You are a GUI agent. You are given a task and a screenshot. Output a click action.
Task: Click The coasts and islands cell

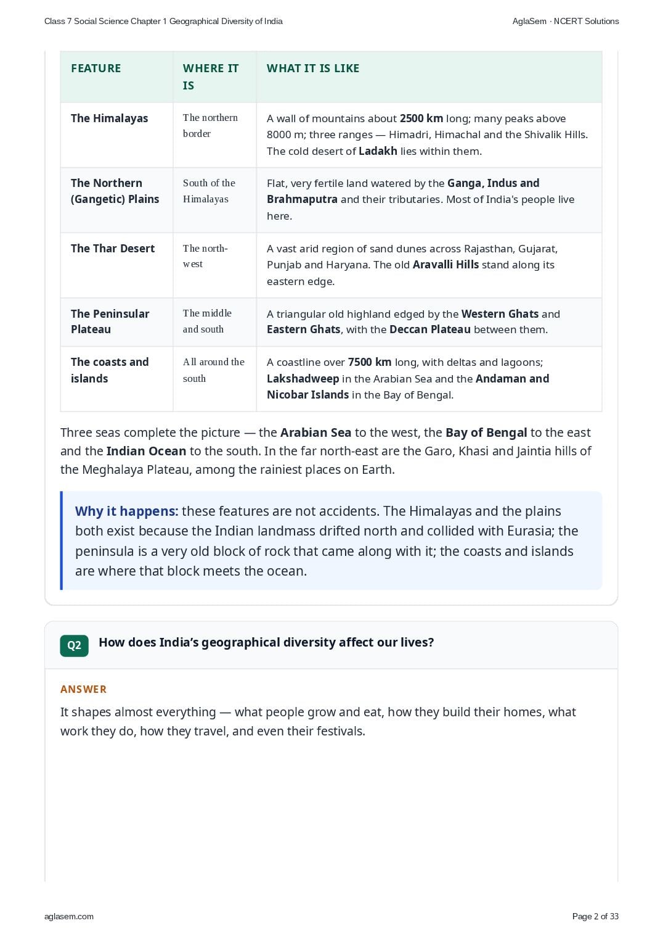click(110, 370)
